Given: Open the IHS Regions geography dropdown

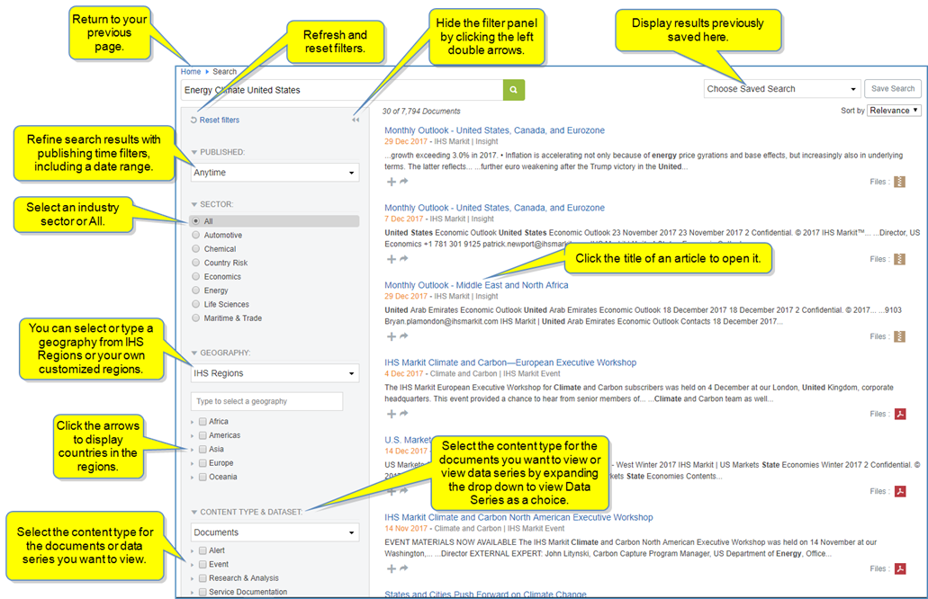Looking at the screenshot, I should click(x=275, y=373).
